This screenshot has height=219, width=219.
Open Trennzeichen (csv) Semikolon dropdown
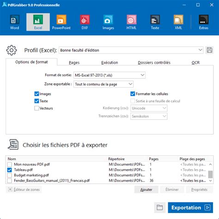tap(149, 116)
